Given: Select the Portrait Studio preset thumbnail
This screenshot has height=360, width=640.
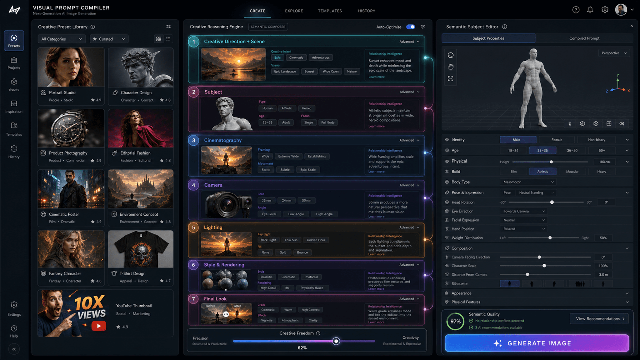Looking at the screenshot, I should (71, 67).
